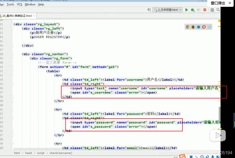Viewport: 235px width, 158px height.
Task: Open the page in Opera browser
Action: click(204, 27)
